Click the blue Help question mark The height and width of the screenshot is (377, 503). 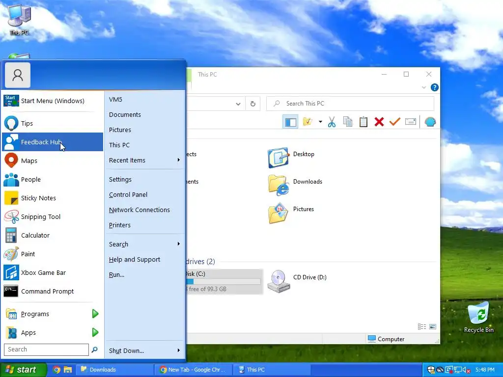434,87
